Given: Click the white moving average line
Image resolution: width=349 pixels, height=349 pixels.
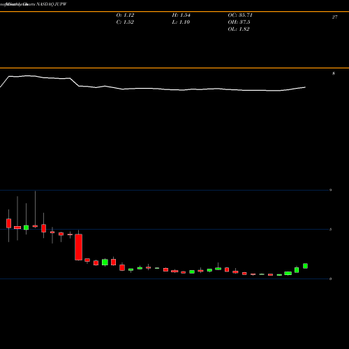Looking at the screenshot, I should click(x=152, y=89).
